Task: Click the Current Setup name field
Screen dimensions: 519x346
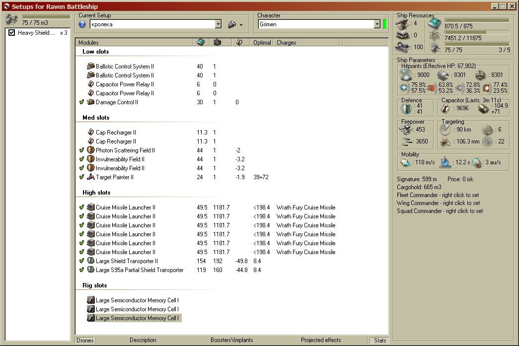Action: (152, 24)
